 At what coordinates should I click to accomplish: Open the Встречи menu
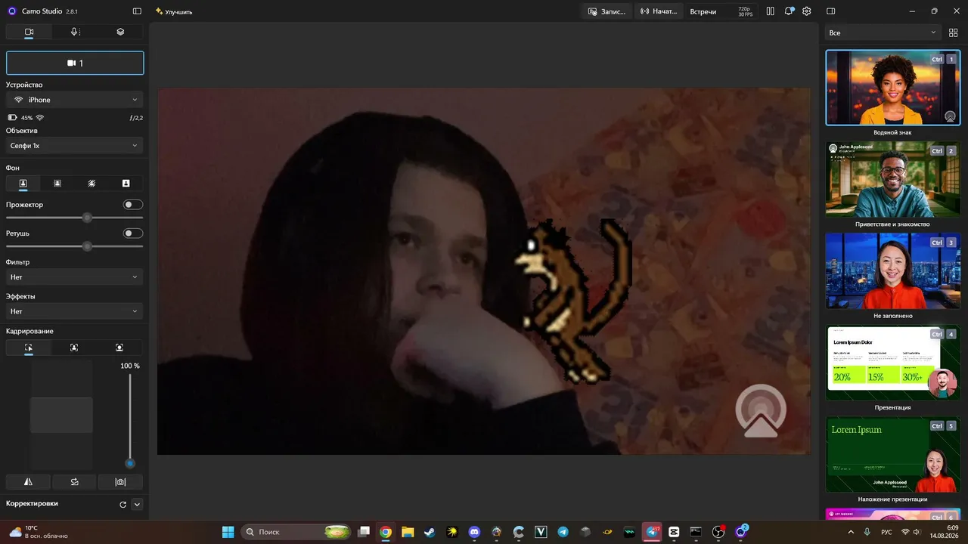click(703, 11)
